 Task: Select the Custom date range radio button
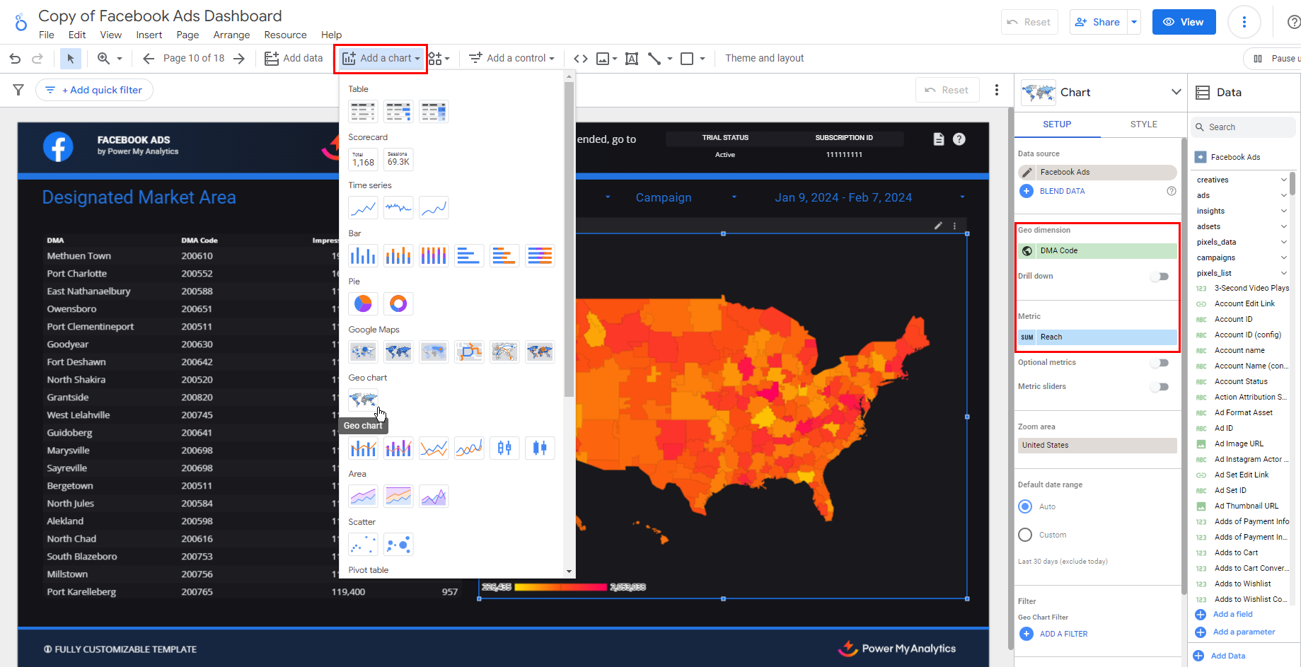(x=1025, y=535)
